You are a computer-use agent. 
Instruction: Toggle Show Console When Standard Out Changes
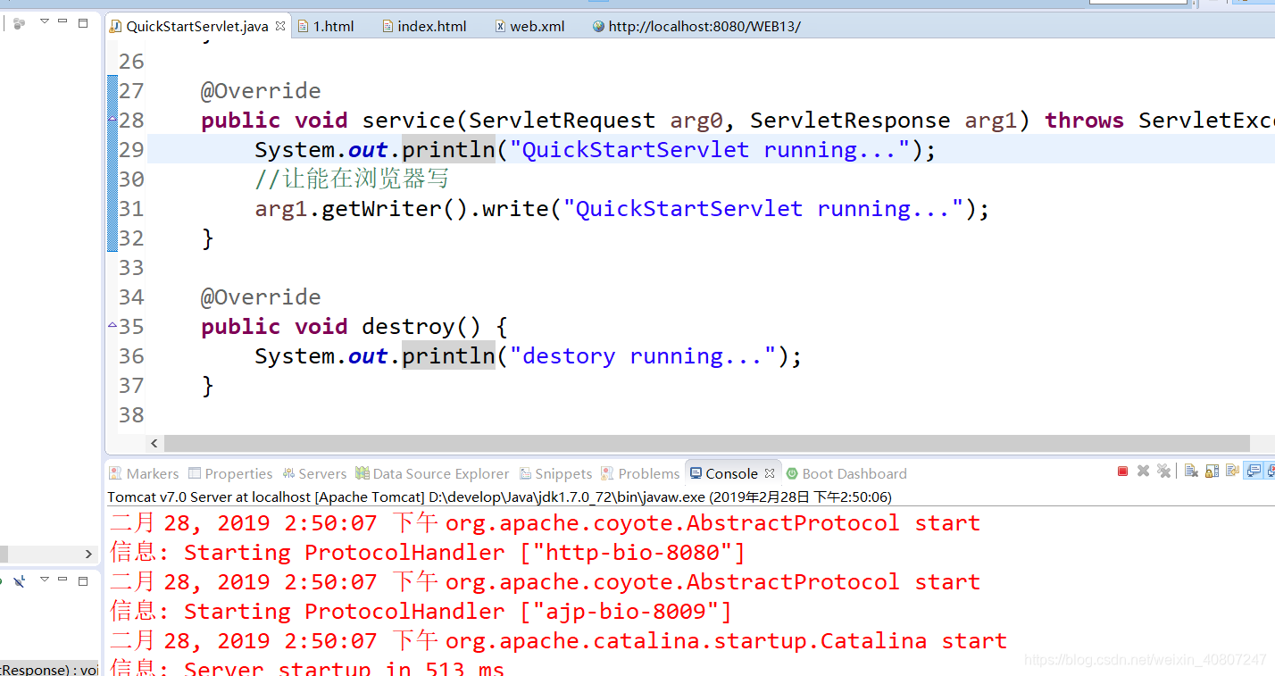[x=1254, y=471]
